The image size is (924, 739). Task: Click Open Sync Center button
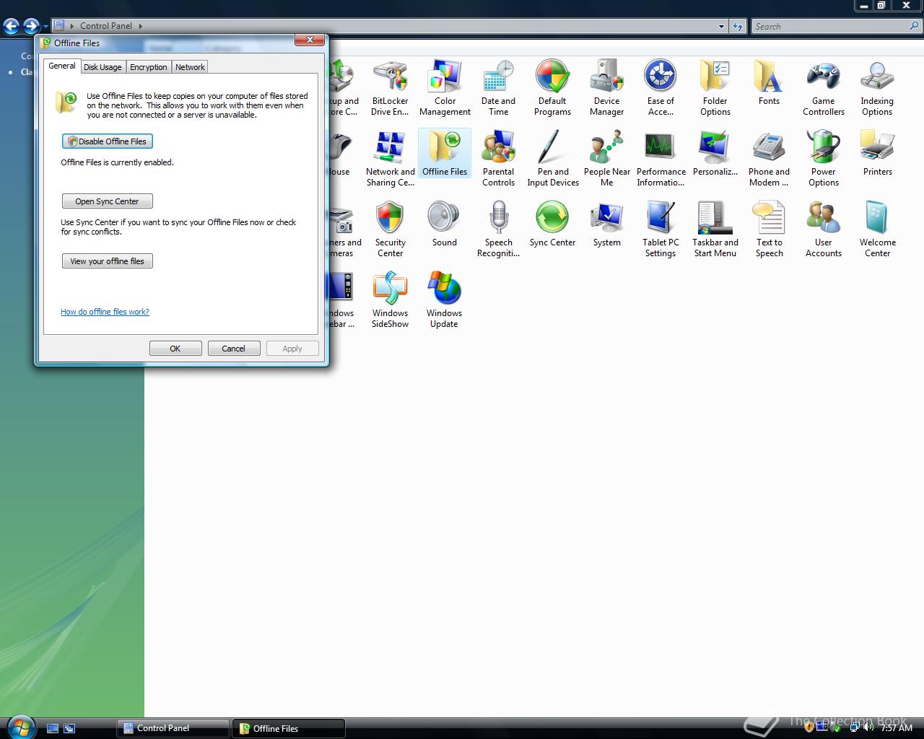point(108,201)
